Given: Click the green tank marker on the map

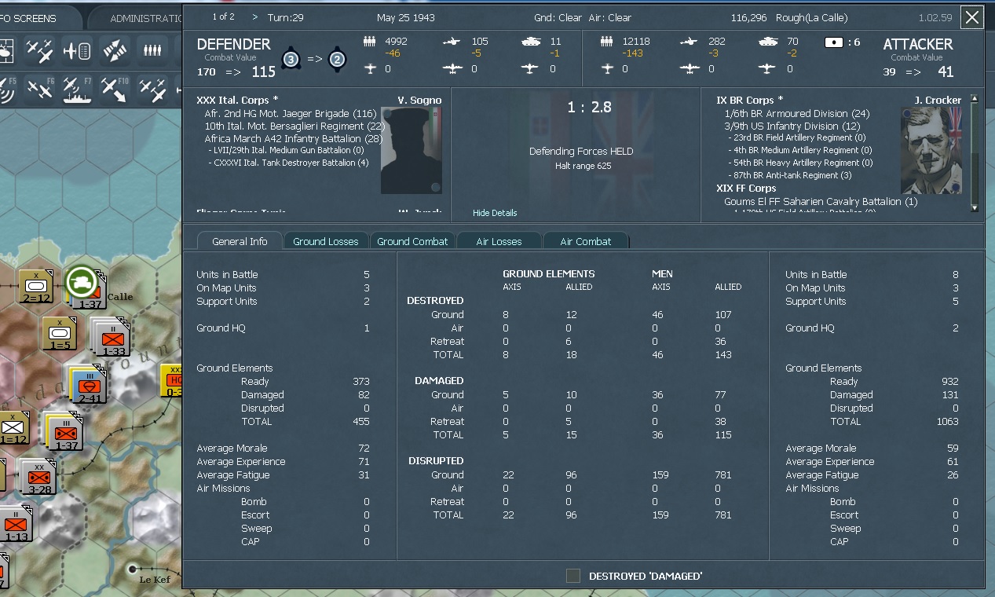Looking at the screenshot, I should [80, 280].
